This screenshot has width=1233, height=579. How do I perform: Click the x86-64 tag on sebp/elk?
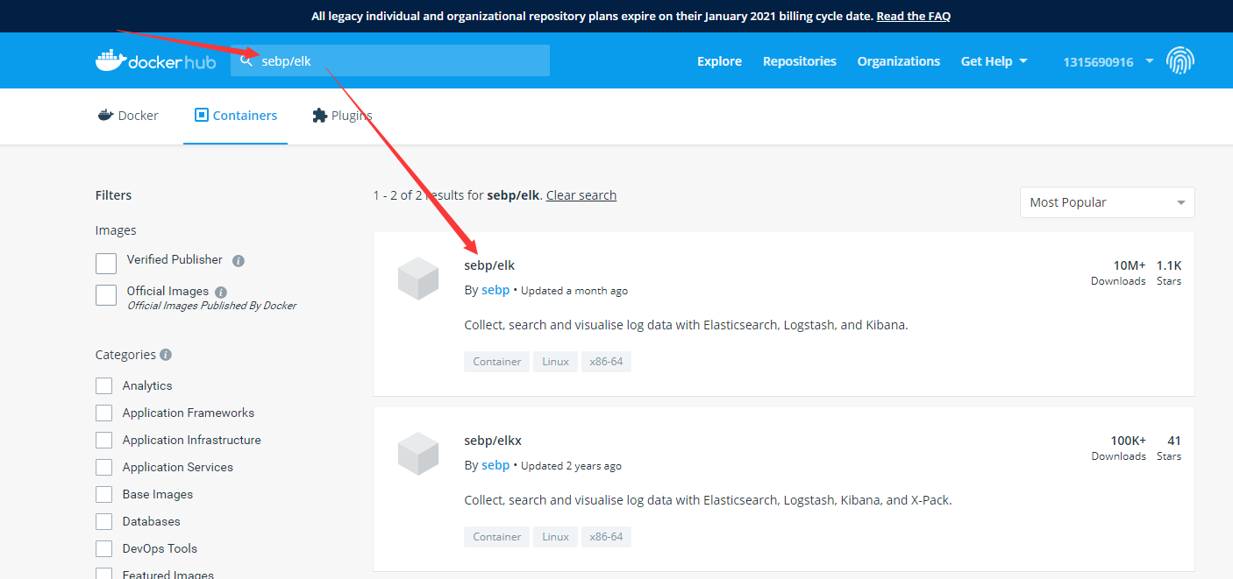[x=606, y=362]
